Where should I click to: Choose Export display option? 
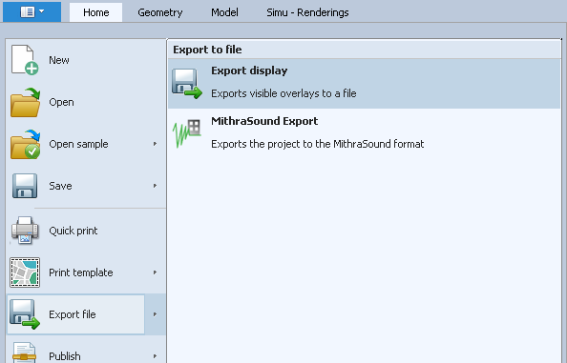coord(364,84)
